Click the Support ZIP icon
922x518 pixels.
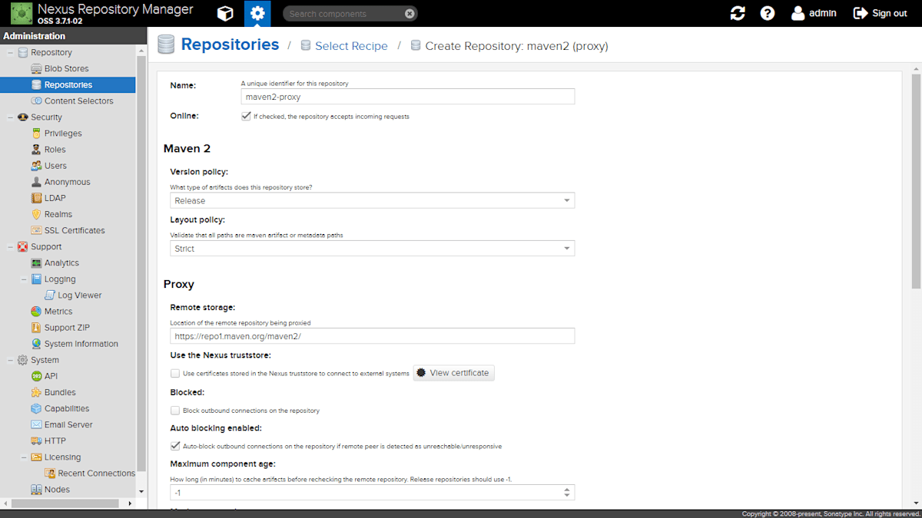(36, 328)
